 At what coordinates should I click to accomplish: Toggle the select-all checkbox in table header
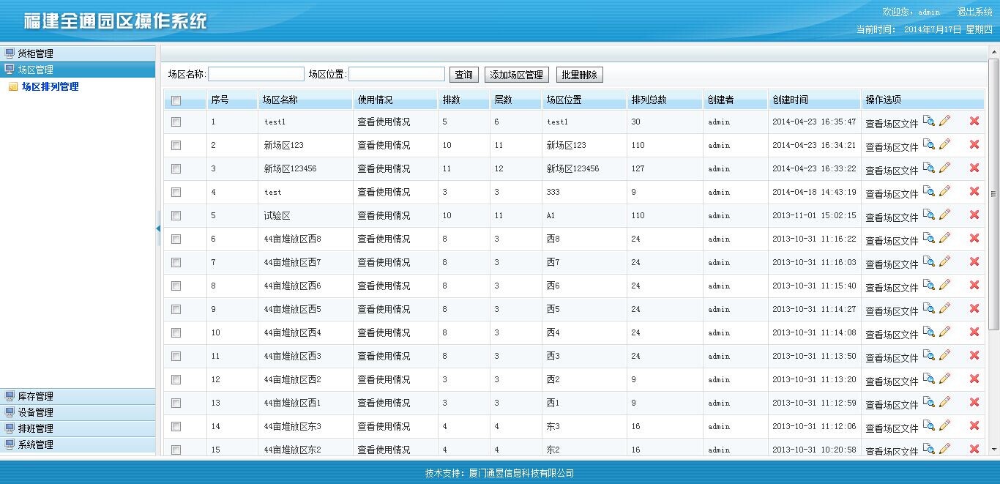coord(176,101)
